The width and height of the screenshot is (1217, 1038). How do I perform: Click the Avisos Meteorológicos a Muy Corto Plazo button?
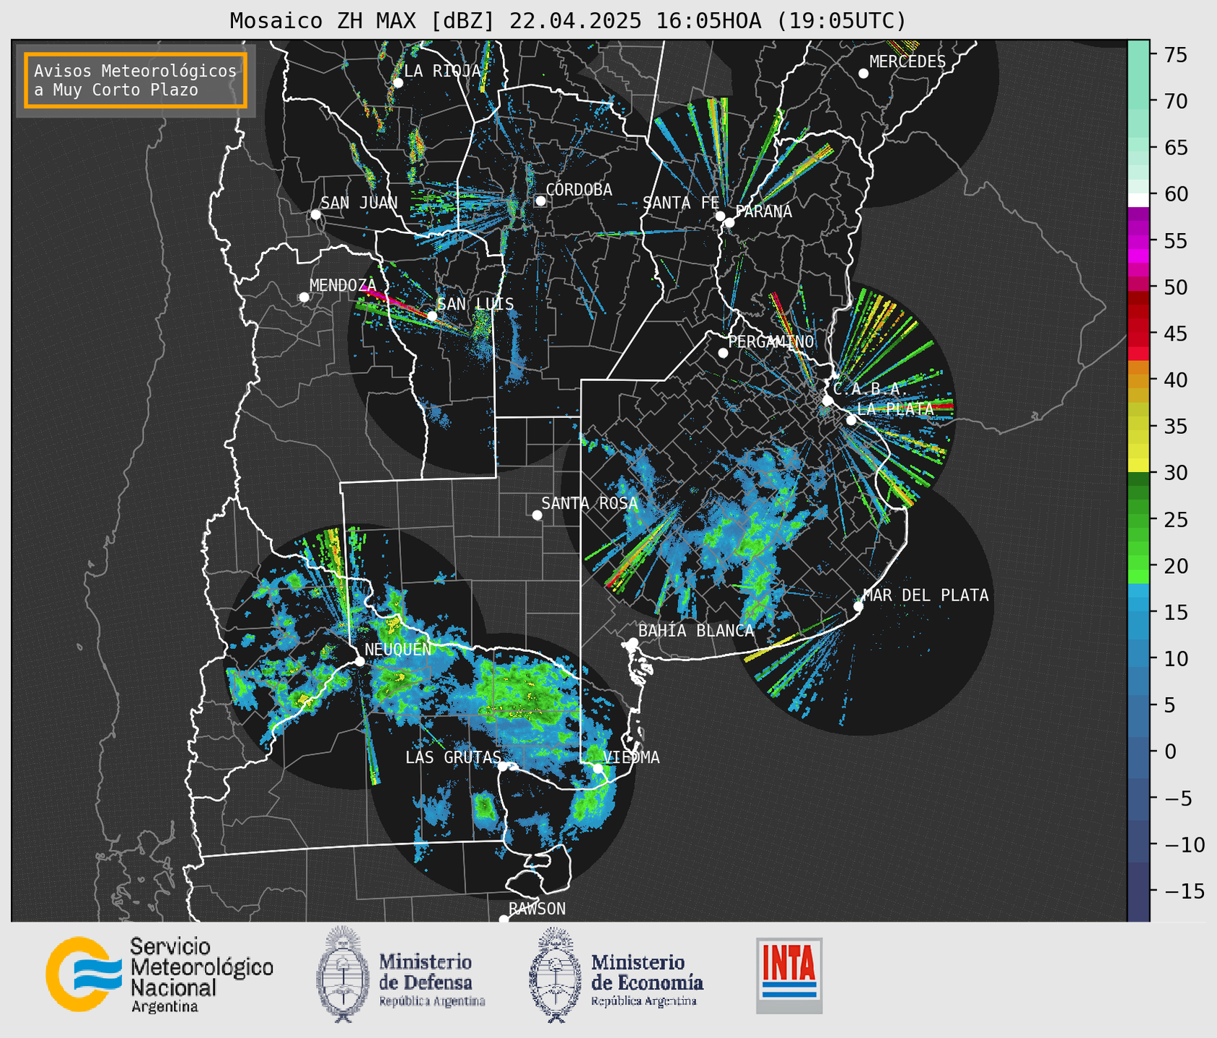pyautogui.click(x=136, y=80)
